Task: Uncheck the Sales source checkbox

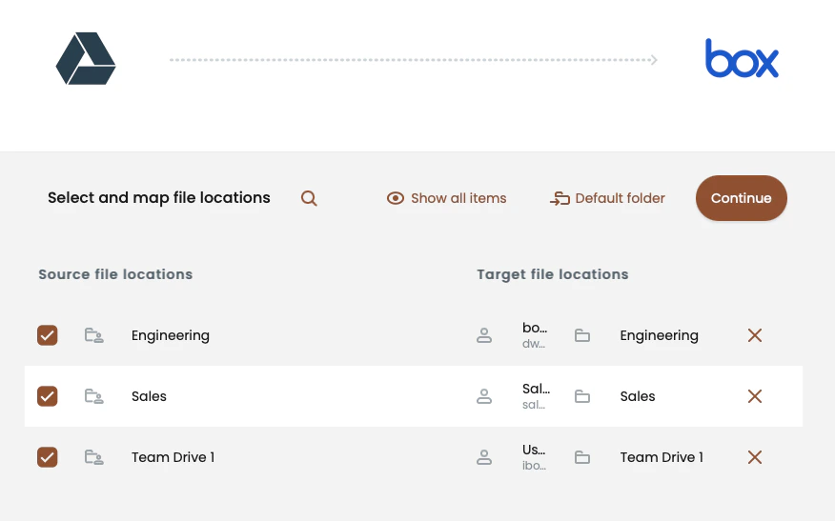Action: point(48,396)
